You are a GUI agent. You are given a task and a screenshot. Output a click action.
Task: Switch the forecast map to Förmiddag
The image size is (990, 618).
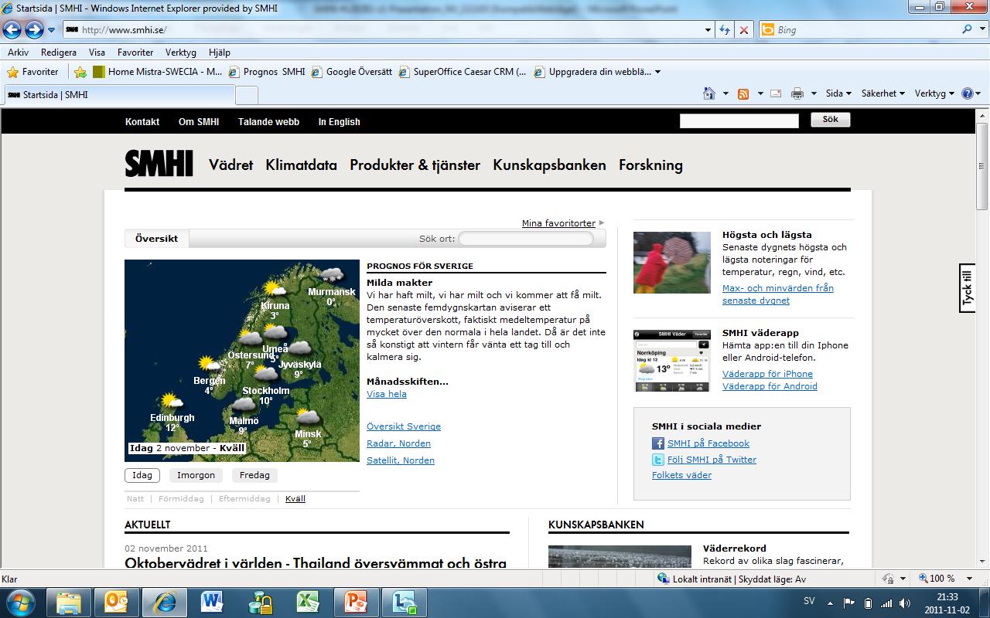click(181, 499)
